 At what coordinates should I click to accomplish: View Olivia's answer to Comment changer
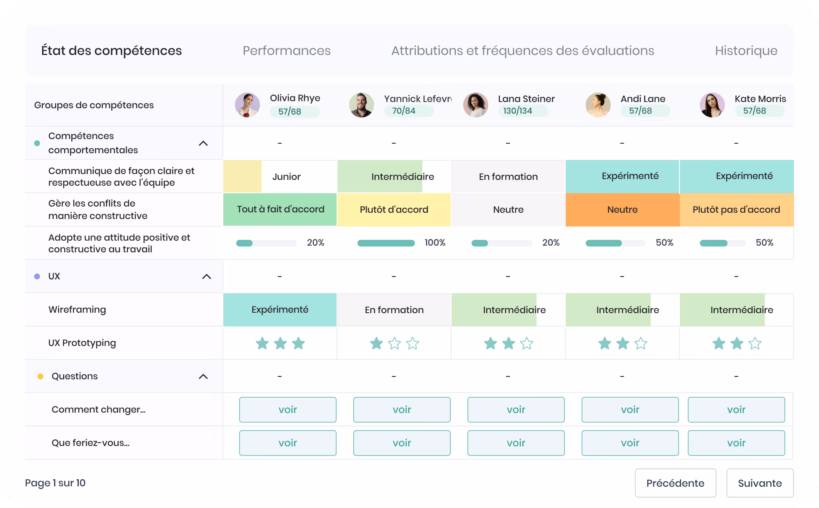[288, 410]
